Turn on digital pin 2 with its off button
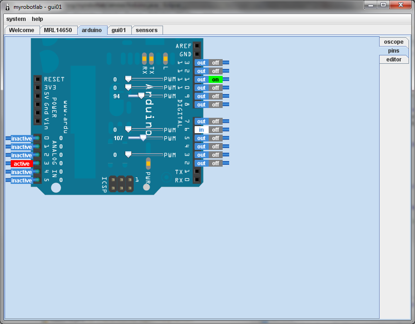415x324 pixels. click(216, 163)
